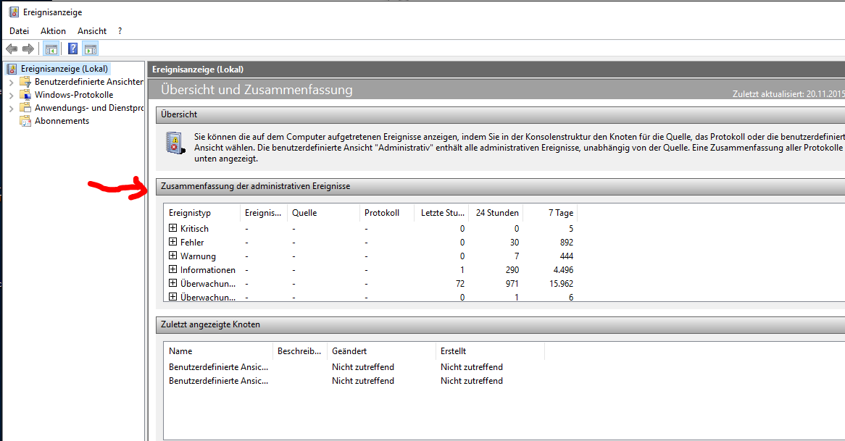
Task: Click the 4.496 value in Informationen row
Action: click(x=563, y=270)
